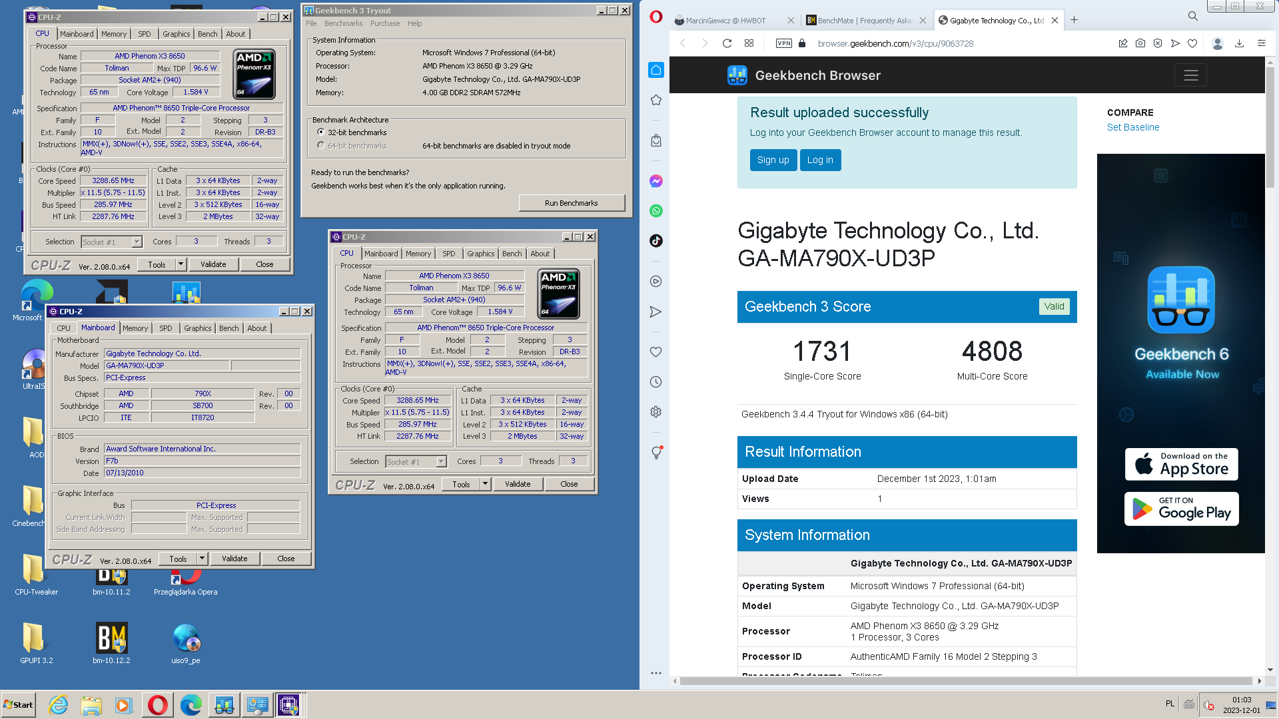Open bookmarks star in Opera sidebar

656,100
